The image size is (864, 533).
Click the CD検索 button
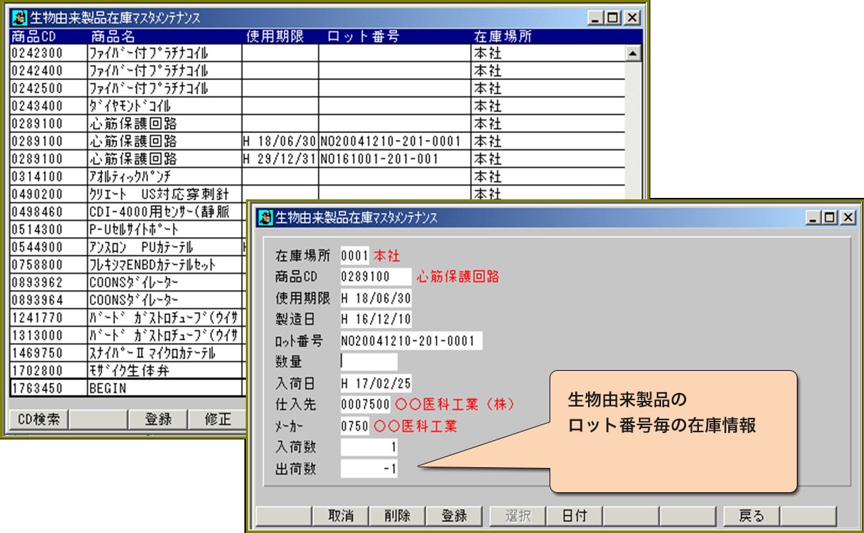pos(38,419)
